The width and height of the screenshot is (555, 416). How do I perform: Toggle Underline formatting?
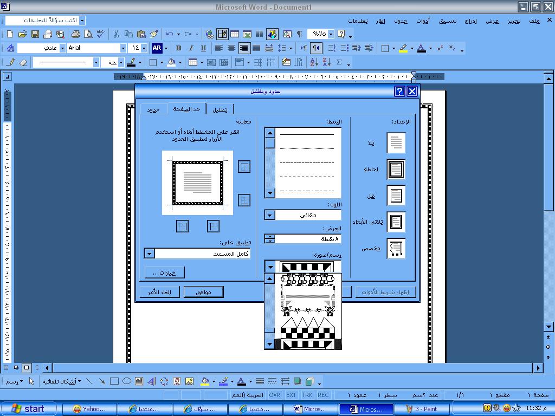204,48
